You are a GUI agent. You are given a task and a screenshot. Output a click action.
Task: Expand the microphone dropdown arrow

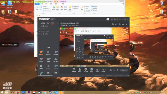click(100, 70)
